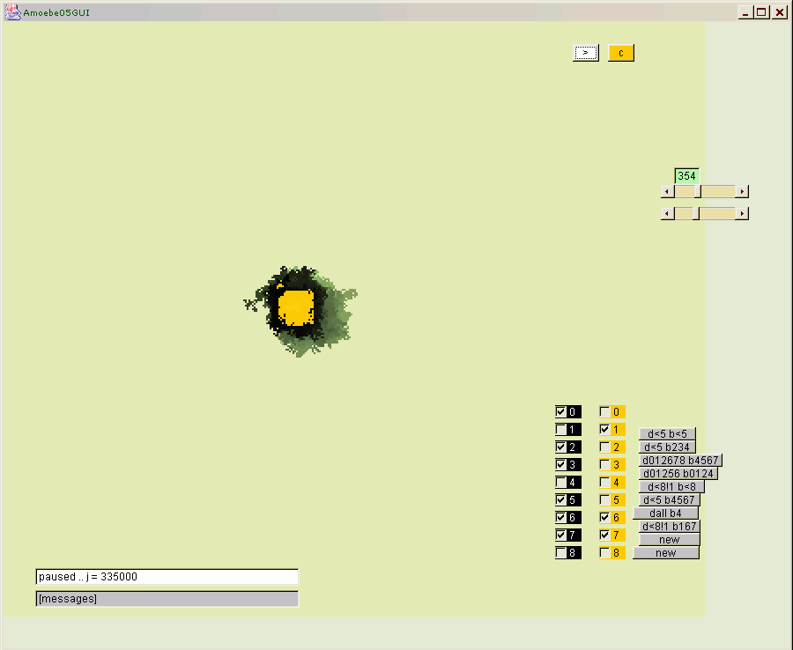Check the yellow checkbox 5
The image size is (793, 650).
[x=604, y=499]
